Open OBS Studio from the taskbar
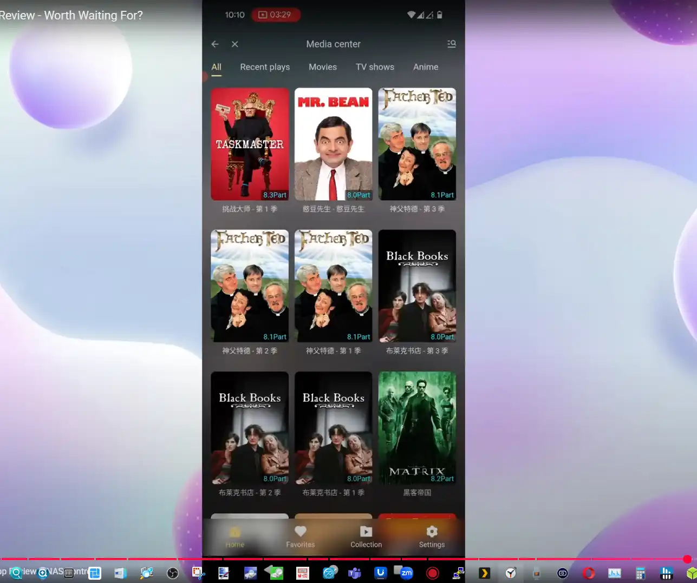The image size is (697, 583). tap(173, 573)
